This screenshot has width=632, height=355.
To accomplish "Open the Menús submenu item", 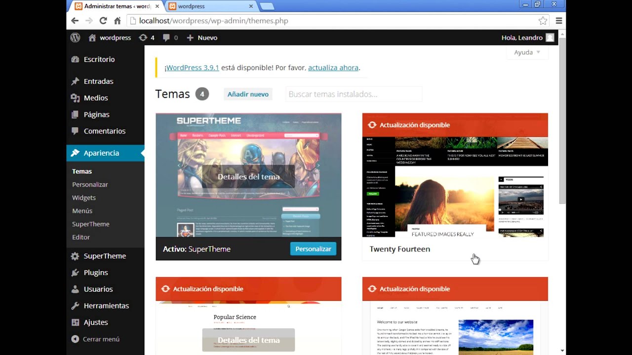I will 82,211.
